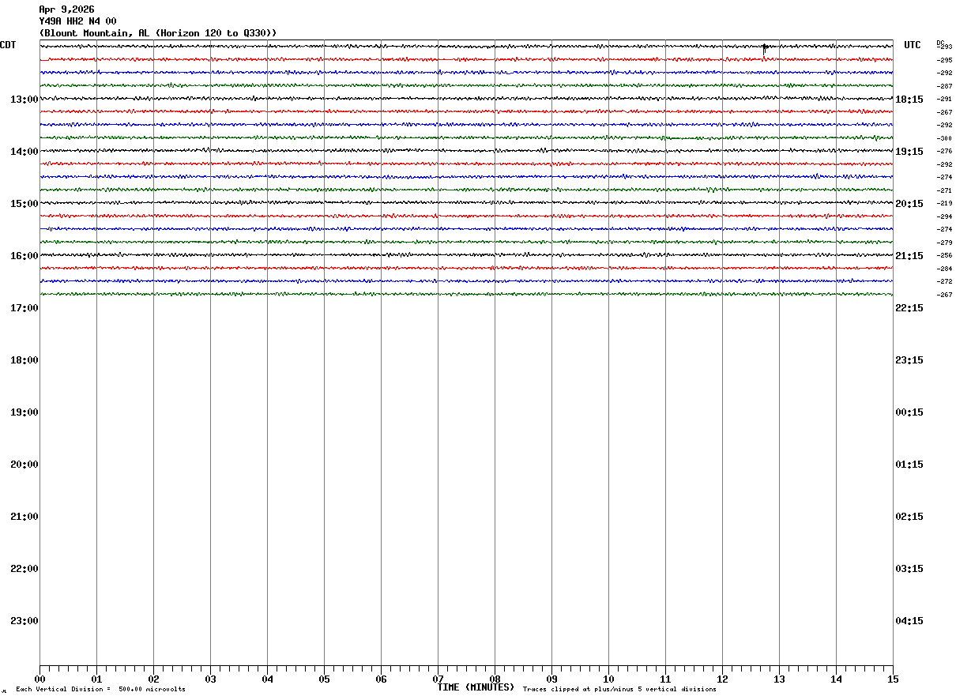This screenshot has height=700, width=956.
Task: Click minute tick label '13' on the axis
Action: (x=779, y=679)
